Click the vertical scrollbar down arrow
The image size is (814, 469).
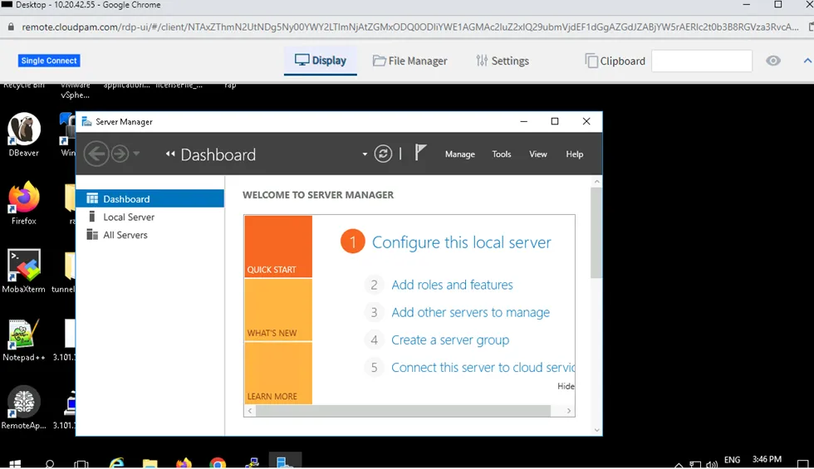[596, 430]
